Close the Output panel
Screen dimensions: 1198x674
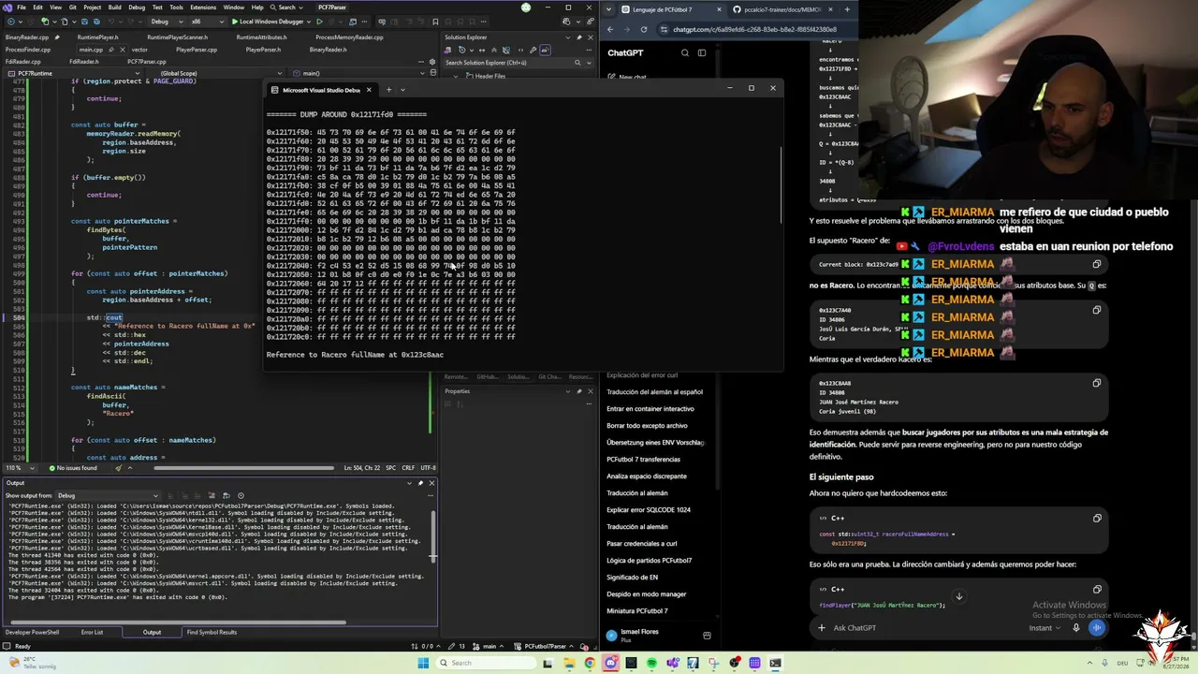pos(431,483)
